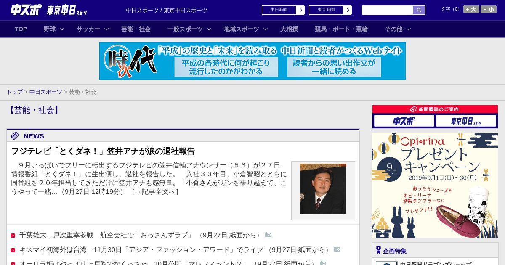Viewport: 505px width, 265px height.
Task: Click the 企画特集 ribbon icon
Action: [378, 250]
